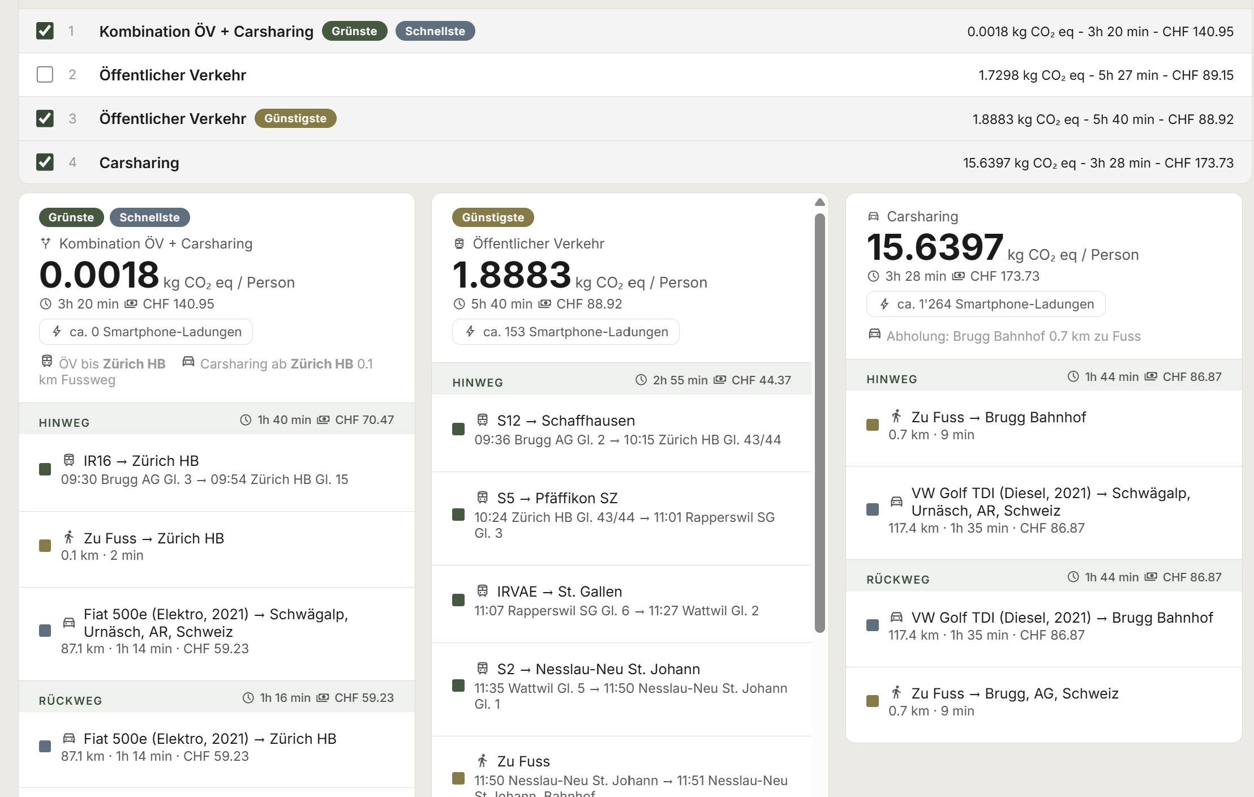Viewport: 1254px width, 797px height.
Task: Click the walking icon beside Zu Fuss → Brugg Bahnhof
Action: 896,416
